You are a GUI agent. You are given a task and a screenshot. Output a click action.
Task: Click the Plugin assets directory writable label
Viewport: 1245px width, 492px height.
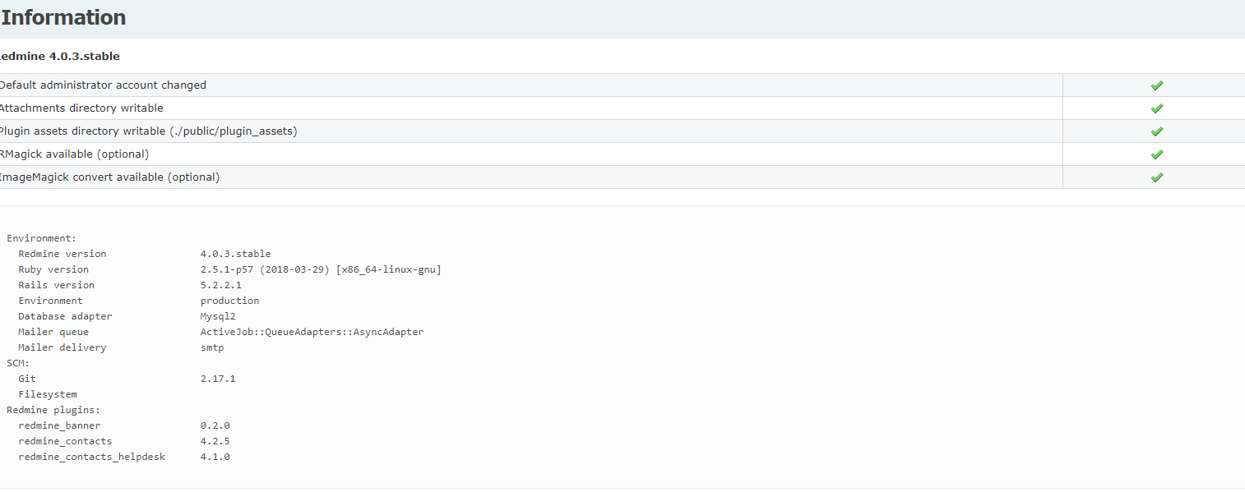coord(148,131)
